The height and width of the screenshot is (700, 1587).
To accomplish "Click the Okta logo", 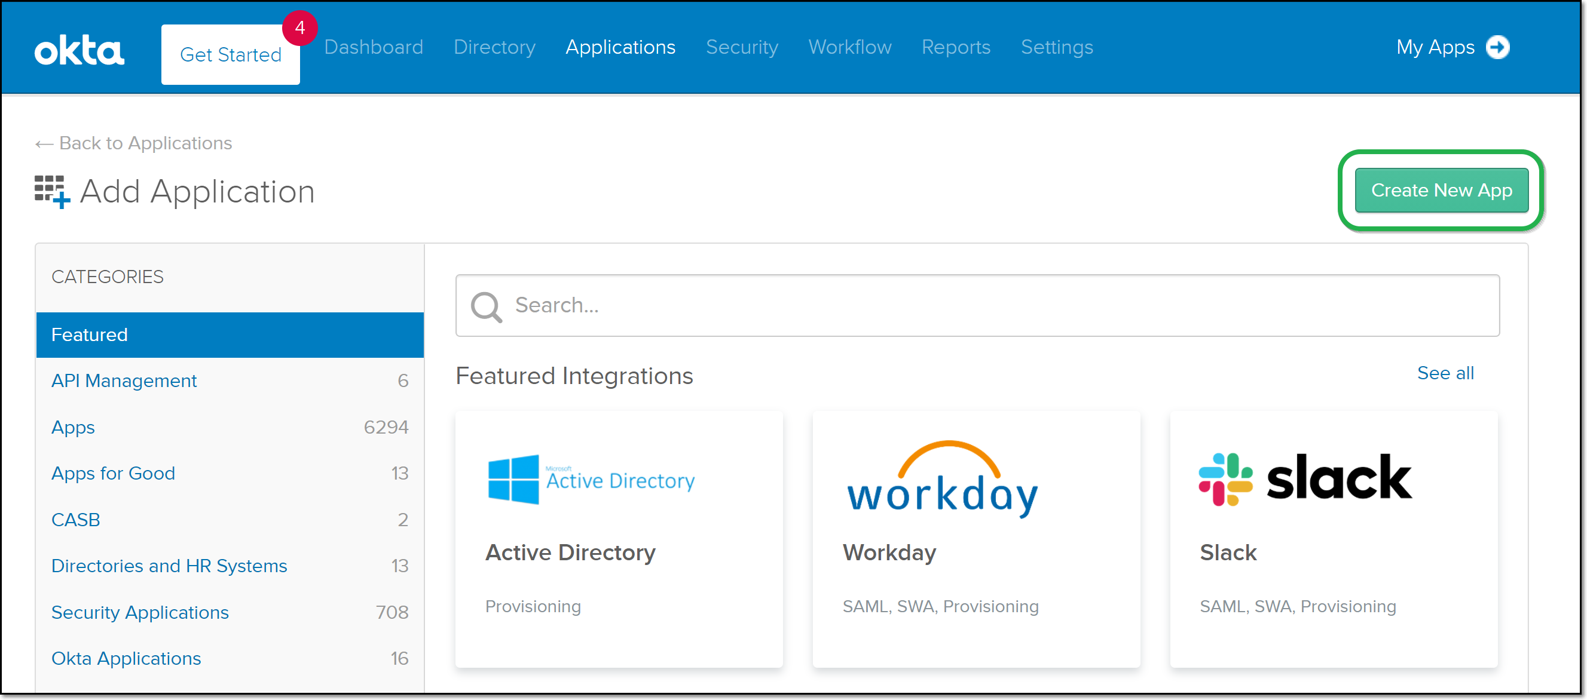I will pos(79,50).
